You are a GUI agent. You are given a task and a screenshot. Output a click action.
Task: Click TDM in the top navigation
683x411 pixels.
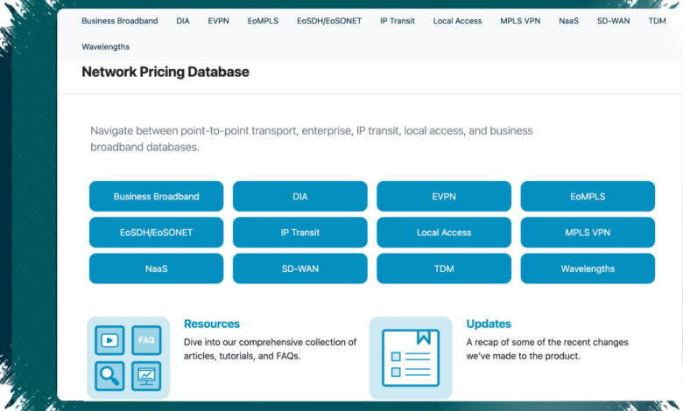tap(657, 21)
